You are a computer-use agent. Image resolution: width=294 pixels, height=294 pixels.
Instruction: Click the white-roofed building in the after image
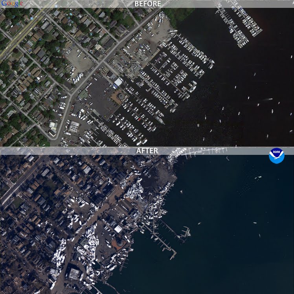click(x=118, y=229)
